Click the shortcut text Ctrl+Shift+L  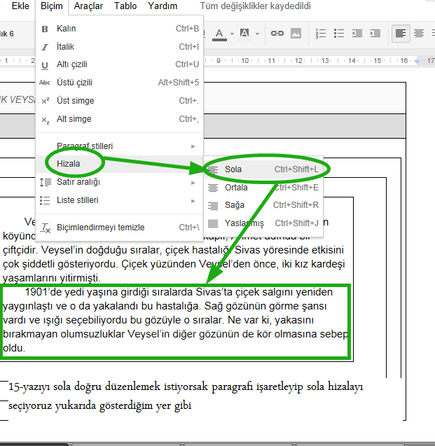tap(296, 169)
